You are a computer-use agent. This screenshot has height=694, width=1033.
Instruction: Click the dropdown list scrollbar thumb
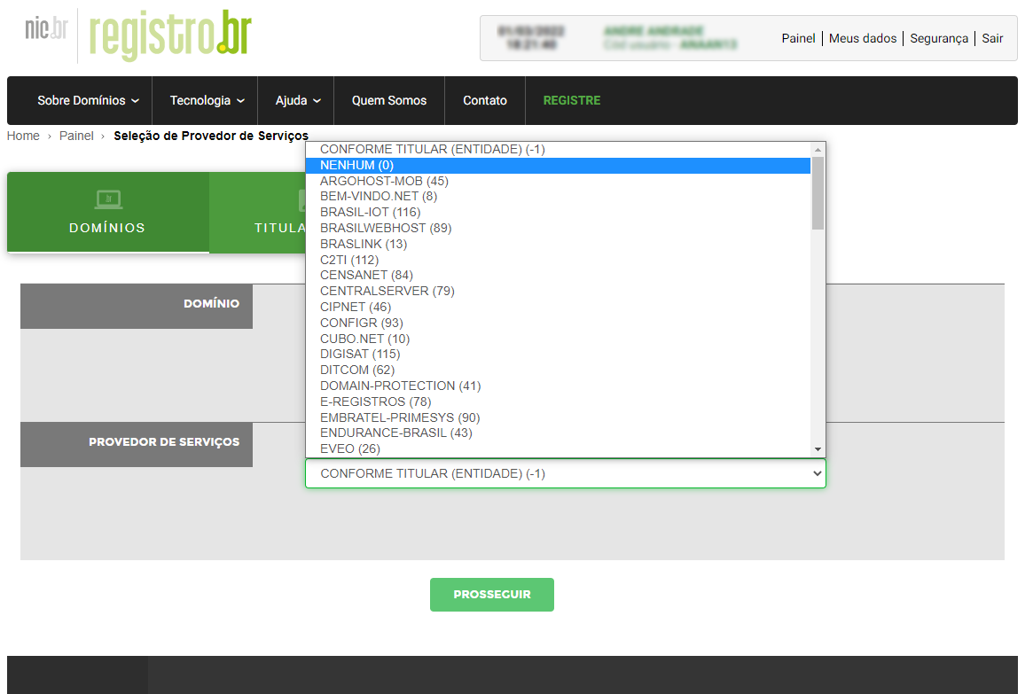[x=818, y=193]
